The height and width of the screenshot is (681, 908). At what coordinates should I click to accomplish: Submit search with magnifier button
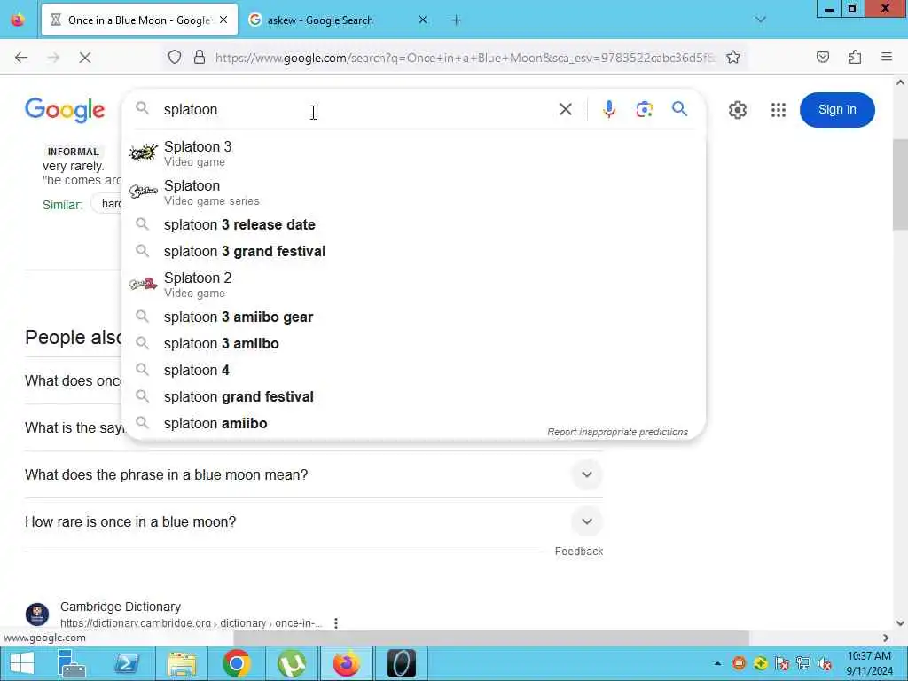point(680,109)
